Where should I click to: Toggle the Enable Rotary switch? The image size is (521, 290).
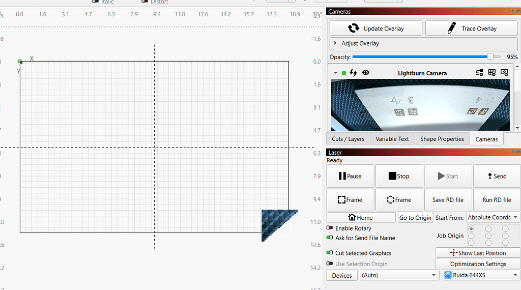[330, 228]
